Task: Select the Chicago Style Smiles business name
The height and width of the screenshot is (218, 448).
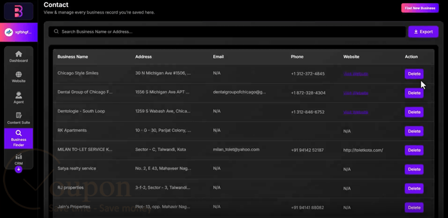Action: click(x=78, y=73)
